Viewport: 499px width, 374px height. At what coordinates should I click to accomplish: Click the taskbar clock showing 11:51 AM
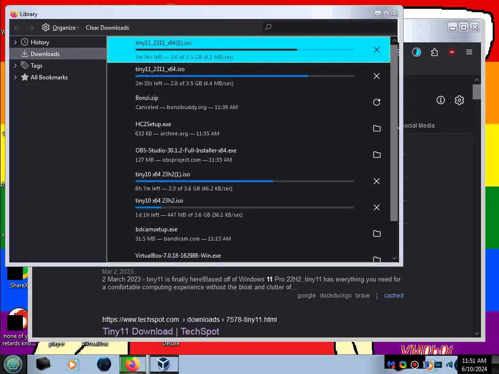(x=474, y=364)
